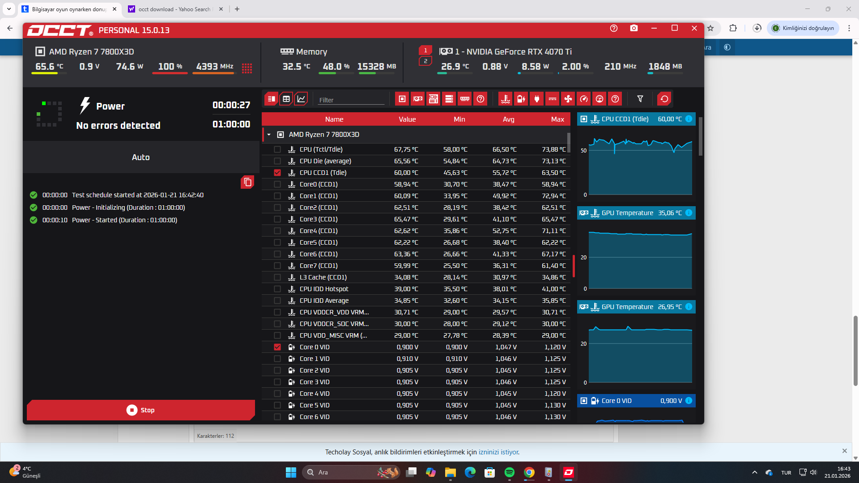The width and height of the screenshot is (859, 483).
Task: Copy the test log with red copy icon
Action: click(x=247, y=182)
